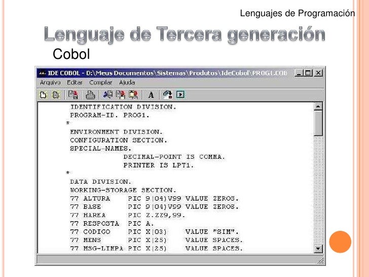Run the program with the play icon
The height and width of the screenshot is (277, 369).
[x=180, y=95]
